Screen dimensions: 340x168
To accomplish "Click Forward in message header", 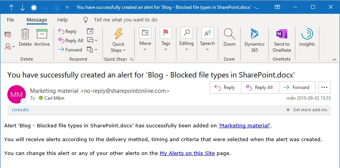I will tap(297, 87).
